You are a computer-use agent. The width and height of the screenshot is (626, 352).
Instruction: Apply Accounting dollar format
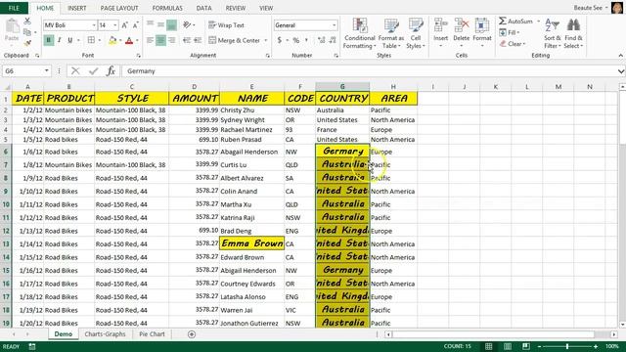pos(280,40)
